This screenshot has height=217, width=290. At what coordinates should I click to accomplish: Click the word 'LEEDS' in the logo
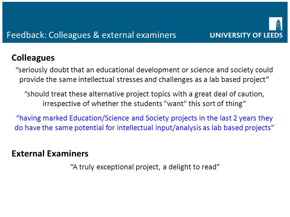pyautogui.click(x=272, y=35)
